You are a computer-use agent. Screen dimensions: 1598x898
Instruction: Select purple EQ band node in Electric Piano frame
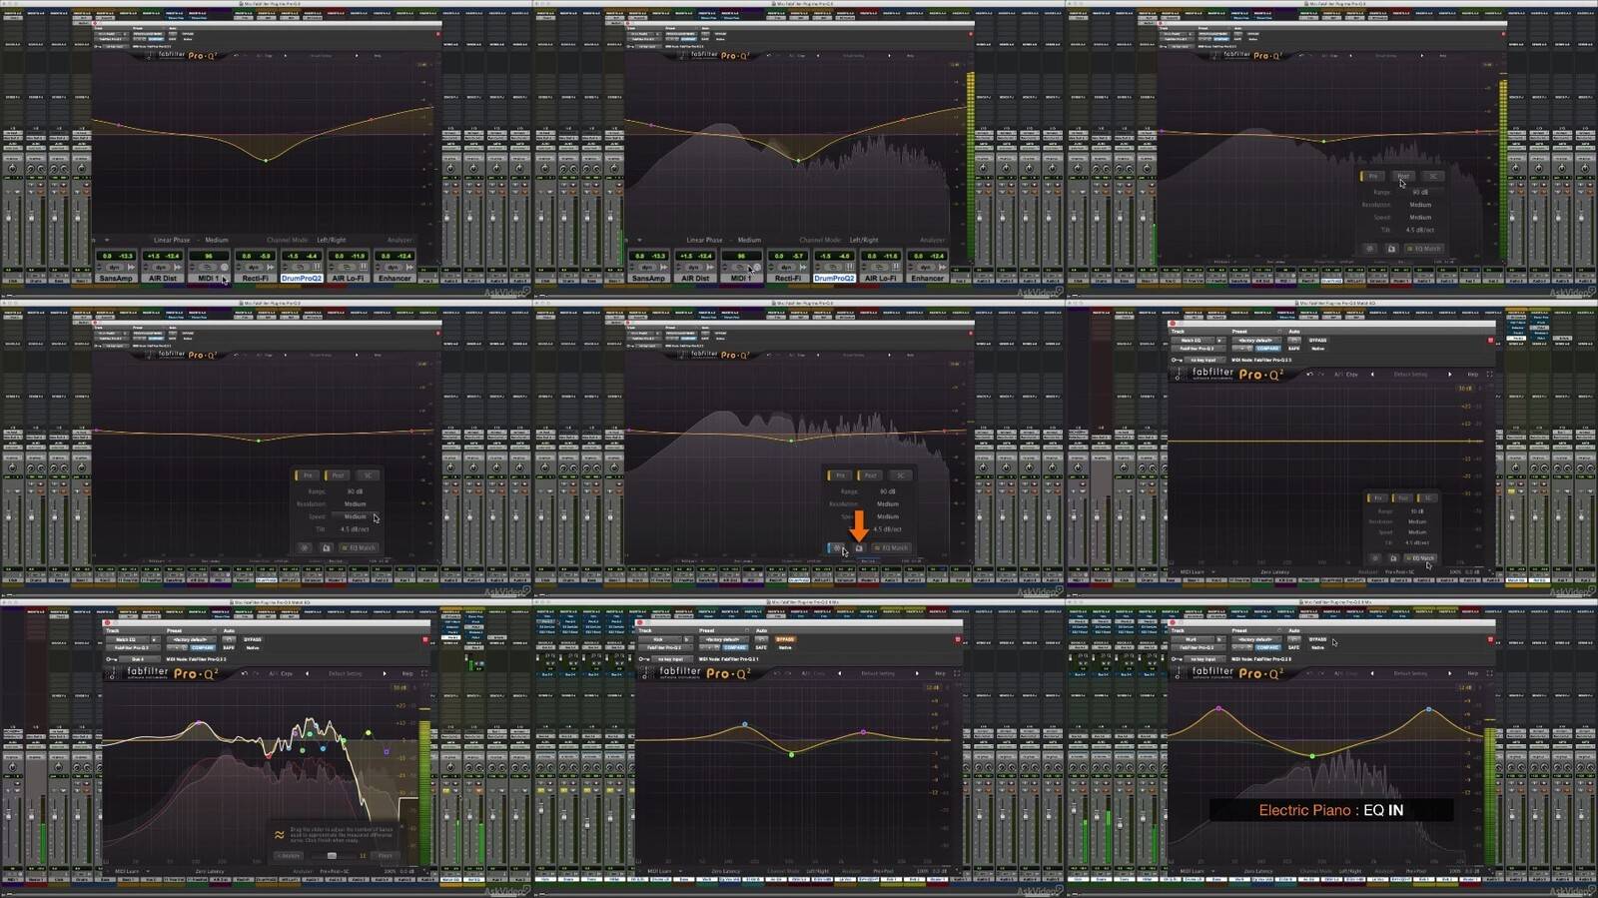pos(1218,708)
